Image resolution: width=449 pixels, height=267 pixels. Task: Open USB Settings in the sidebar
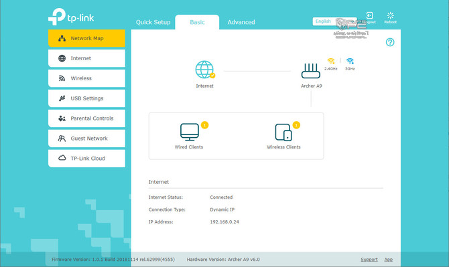(86, 98)
